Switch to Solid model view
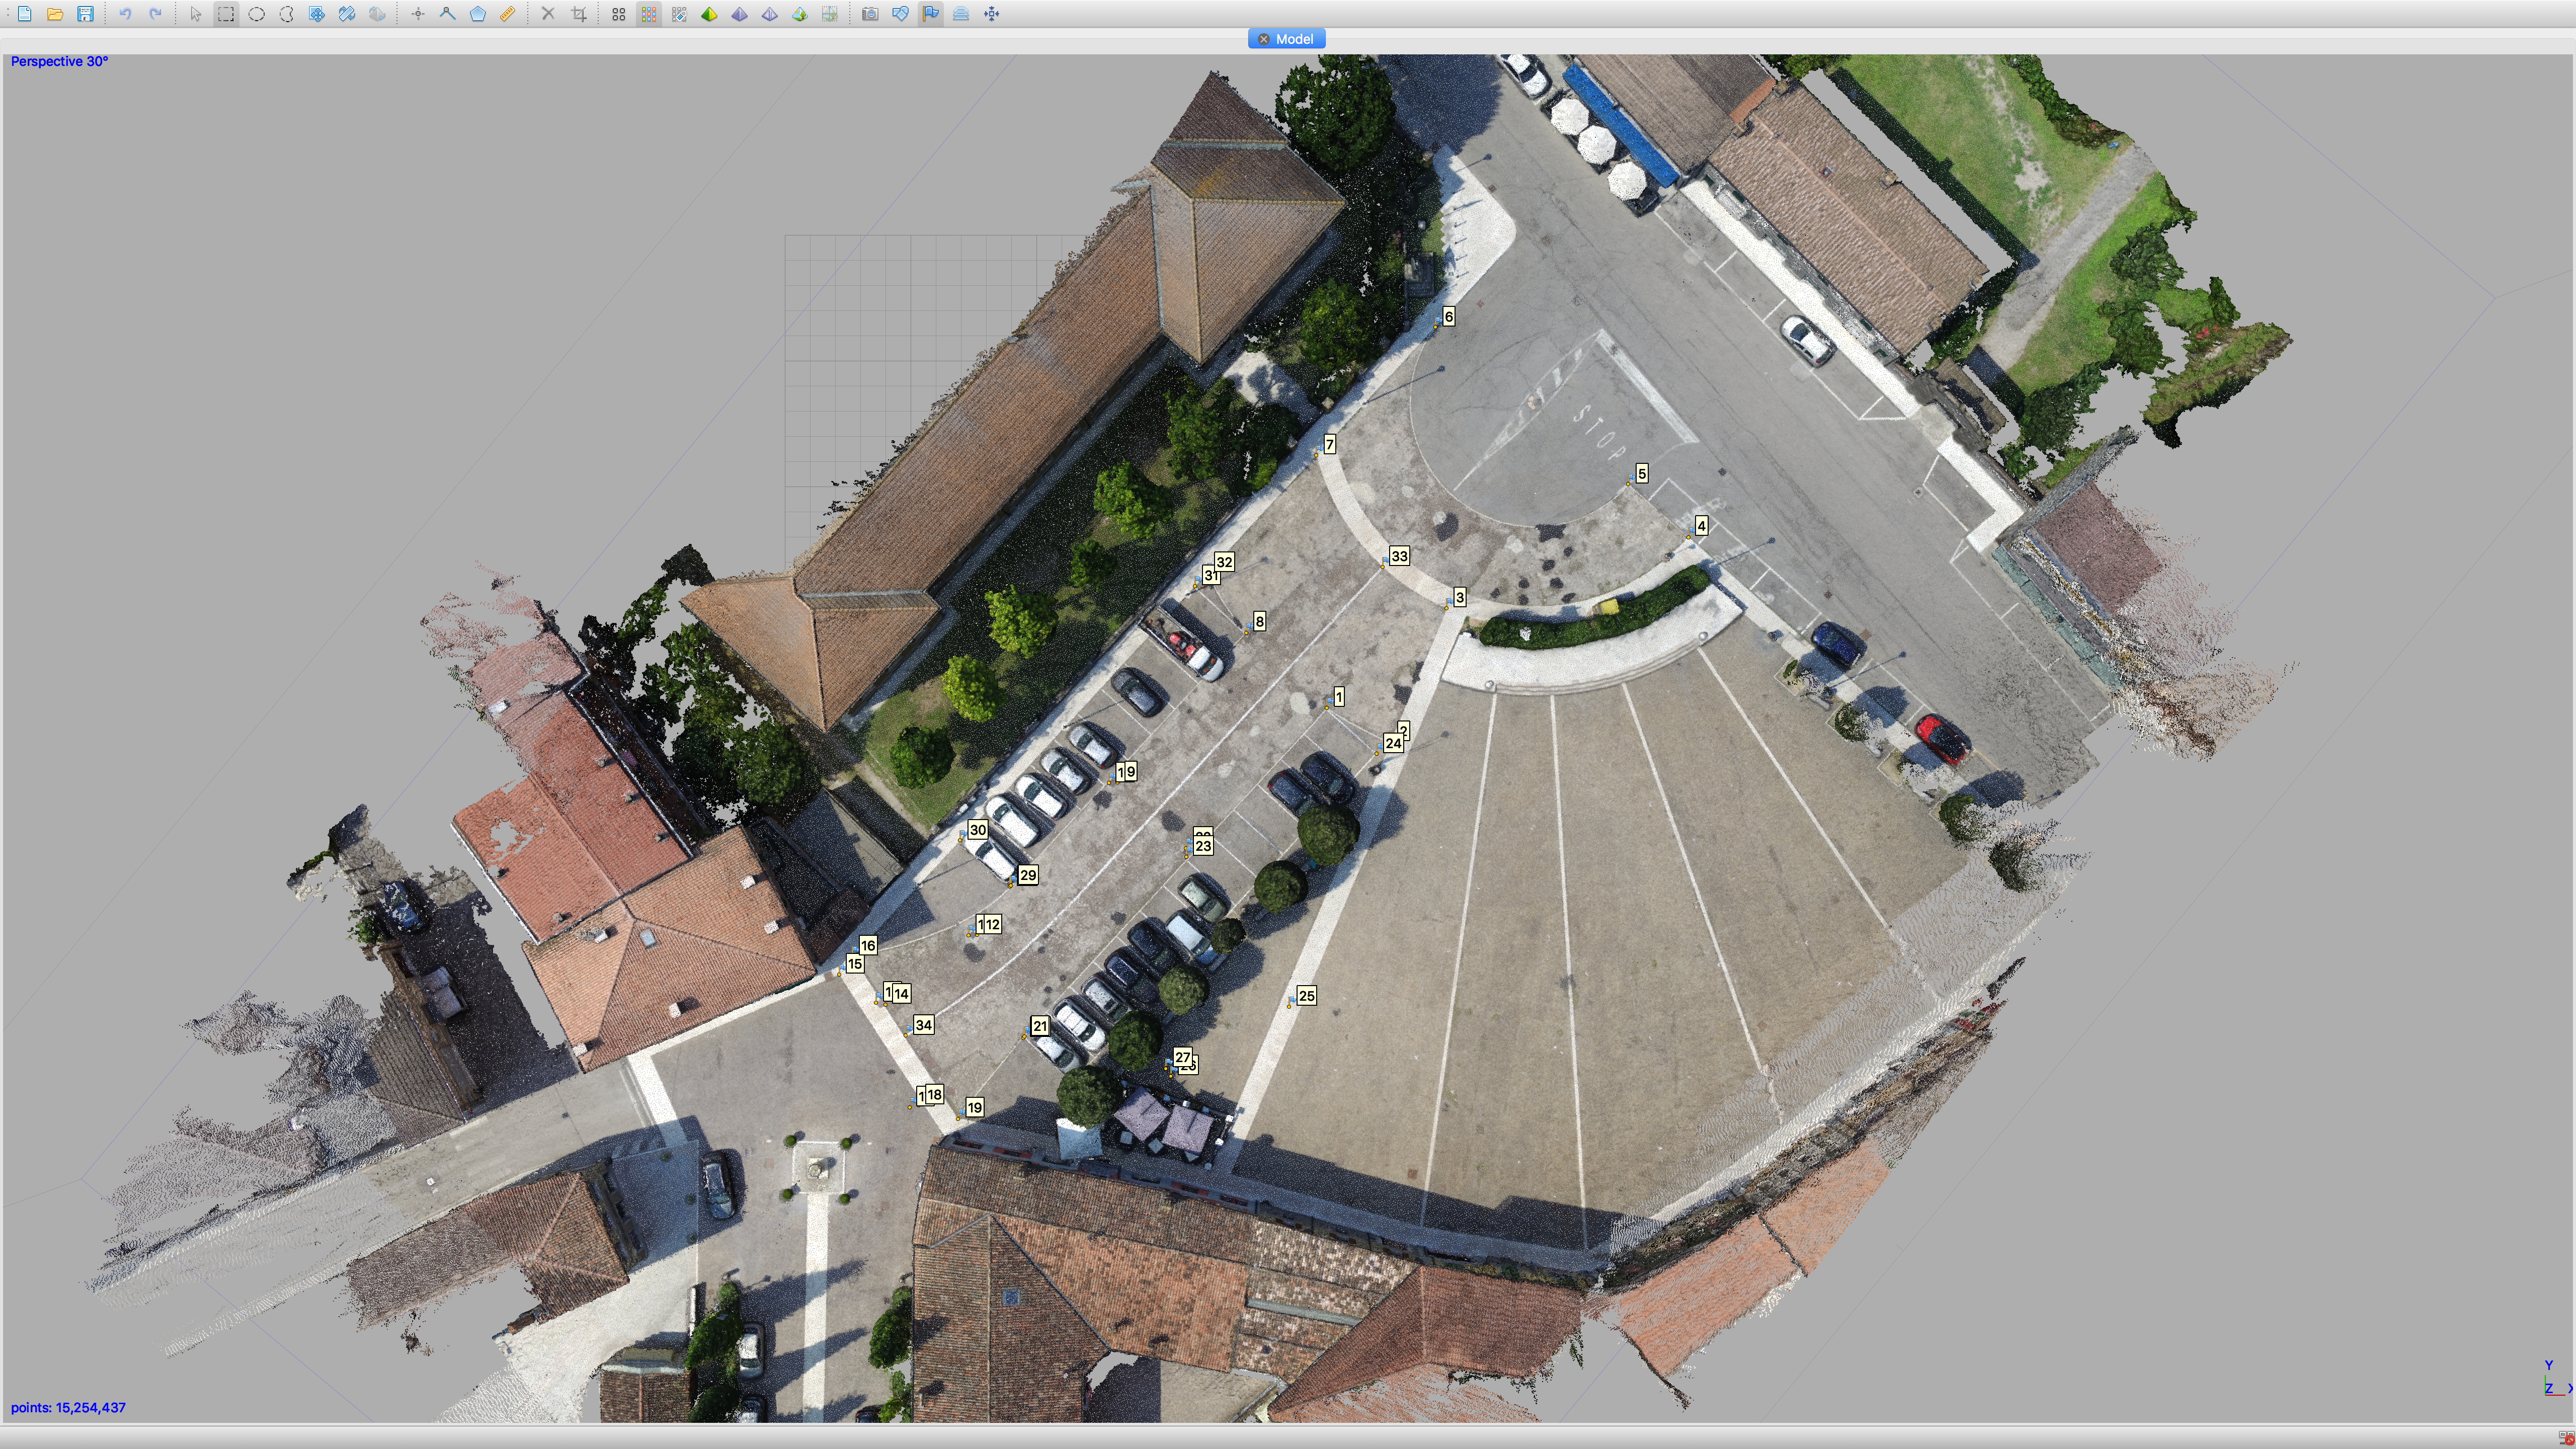 pos(739,14)
